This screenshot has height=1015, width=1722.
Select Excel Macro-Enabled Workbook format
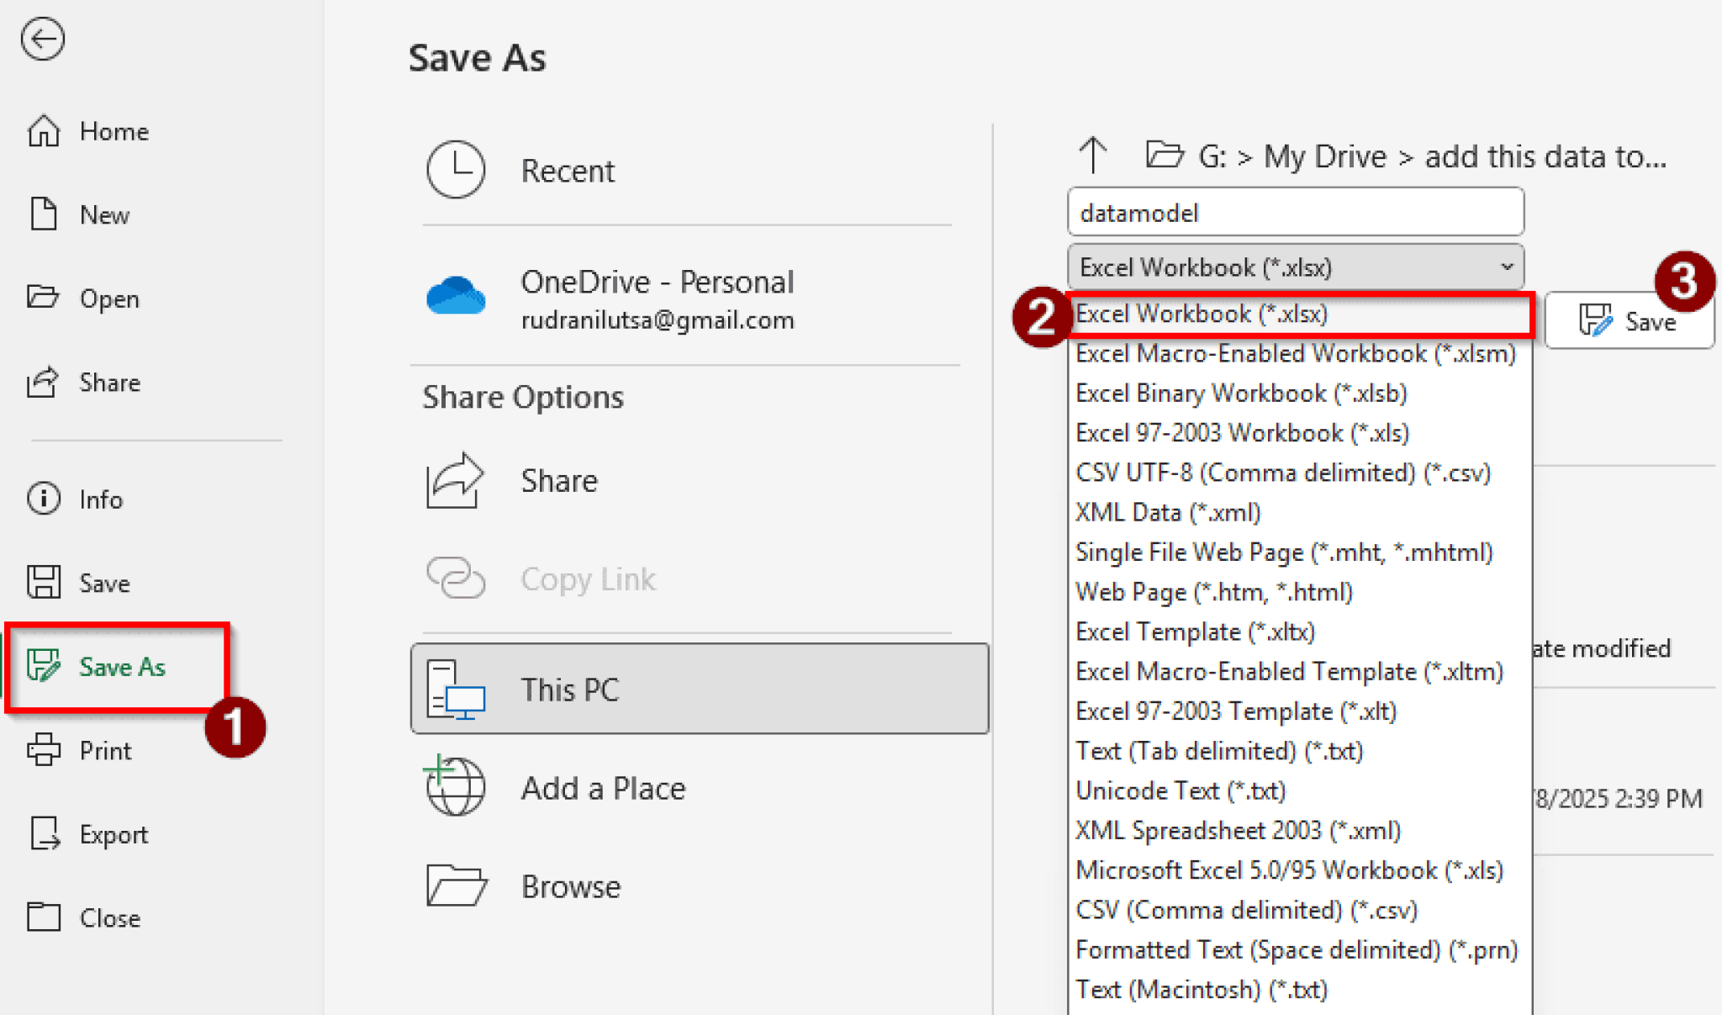pyautogui.click(x=1295, y=353)
